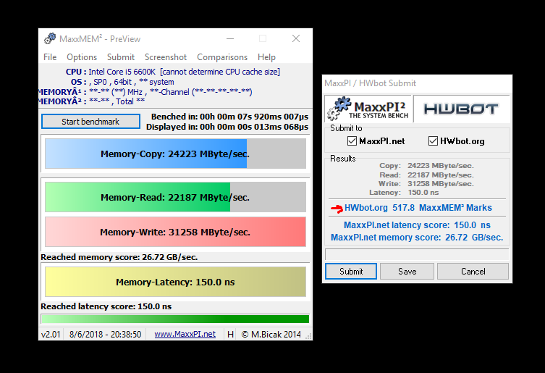Click the MaxxMEM gear icon in title bar
The height and width of the screenshot is (373, 545).
click(x=50, y=38)
